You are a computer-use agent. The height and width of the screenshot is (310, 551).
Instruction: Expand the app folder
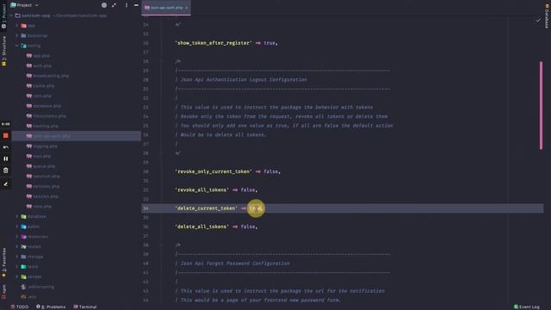(17, 26)
